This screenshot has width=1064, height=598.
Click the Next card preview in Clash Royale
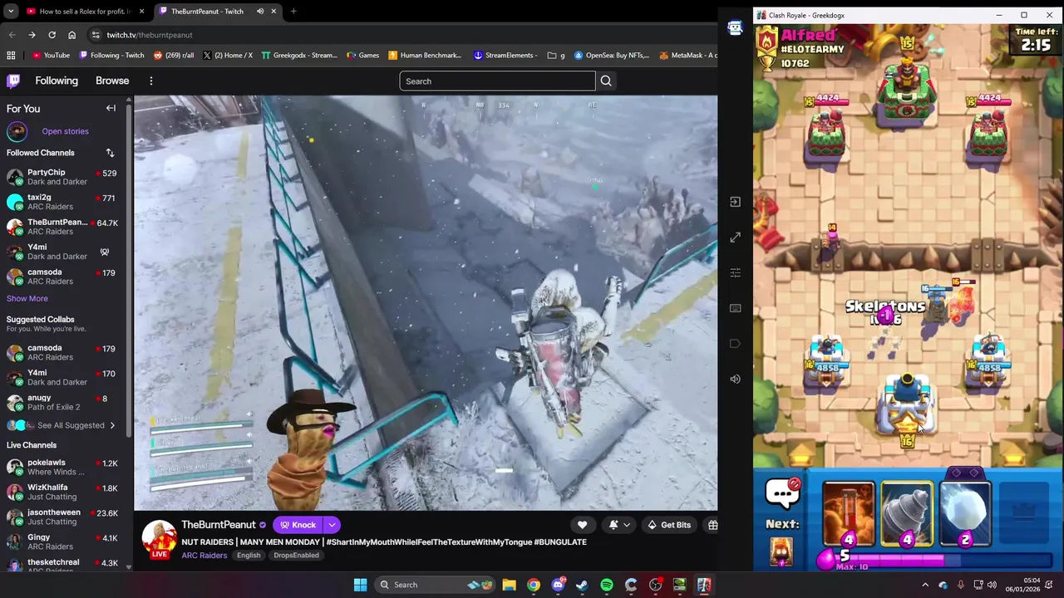(x=781, y=552)
